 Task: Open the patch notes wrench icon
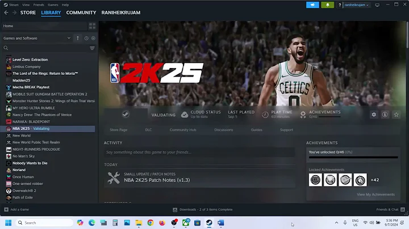[114, 178]
